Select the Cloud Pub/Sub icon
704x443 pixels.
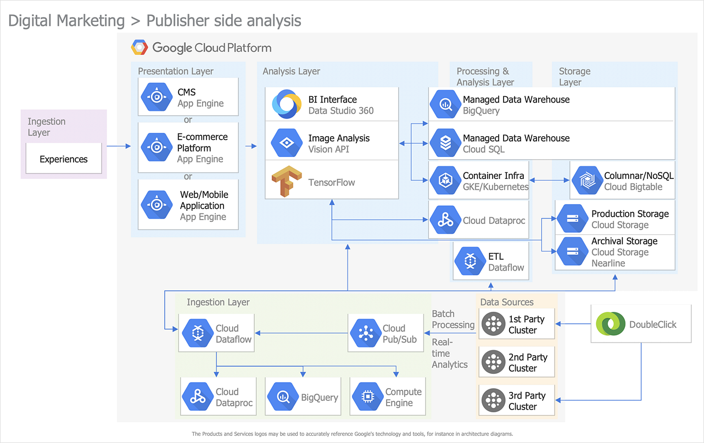click(x=365, y=333)
